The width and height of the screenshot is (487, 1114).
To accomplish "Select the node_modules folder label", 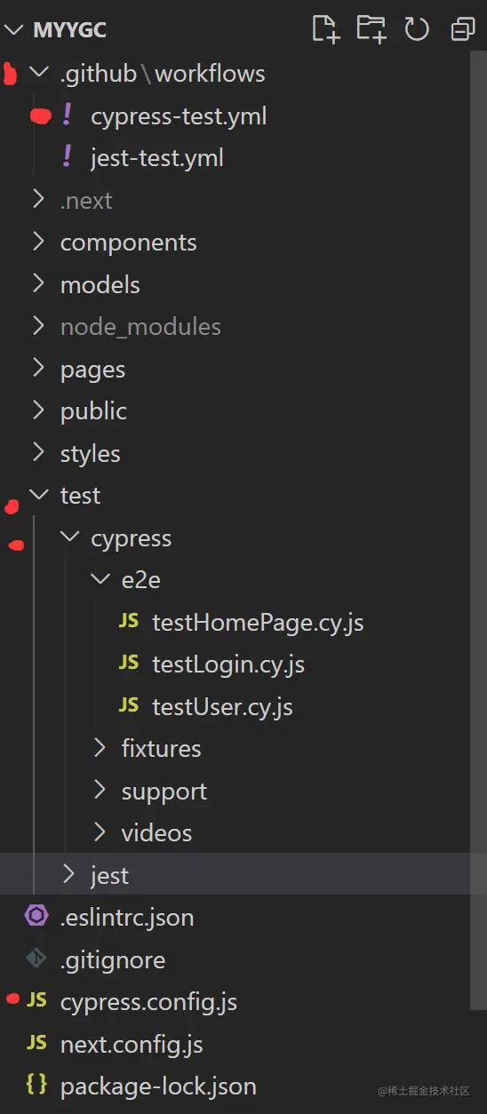I will tap(140, 328).
